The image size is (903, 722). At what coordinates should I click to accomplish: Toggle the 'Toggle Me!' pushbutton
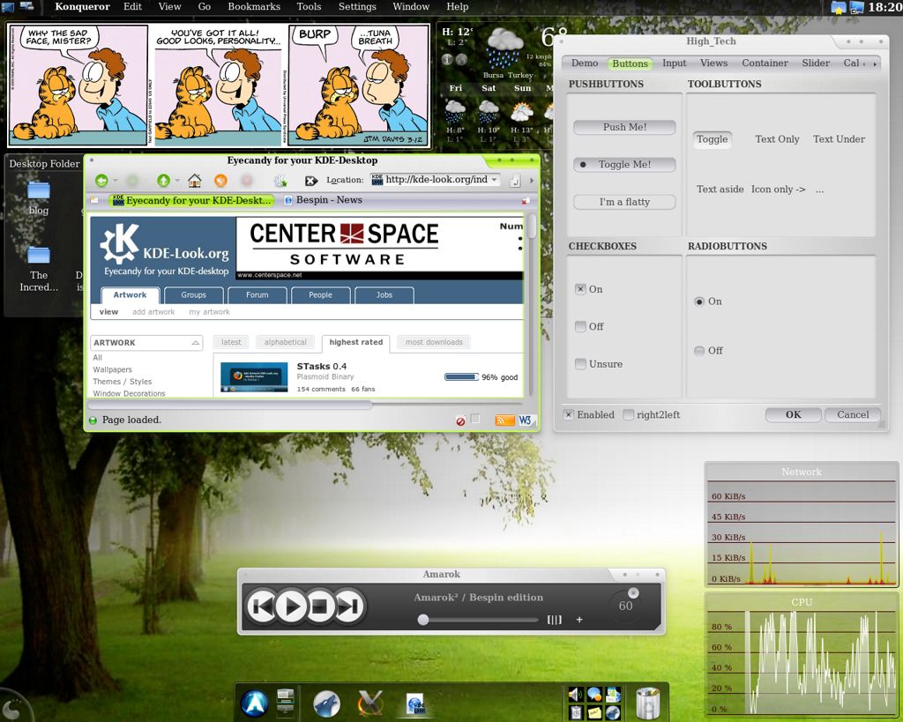pyautogui.click(x=624, y=165)
